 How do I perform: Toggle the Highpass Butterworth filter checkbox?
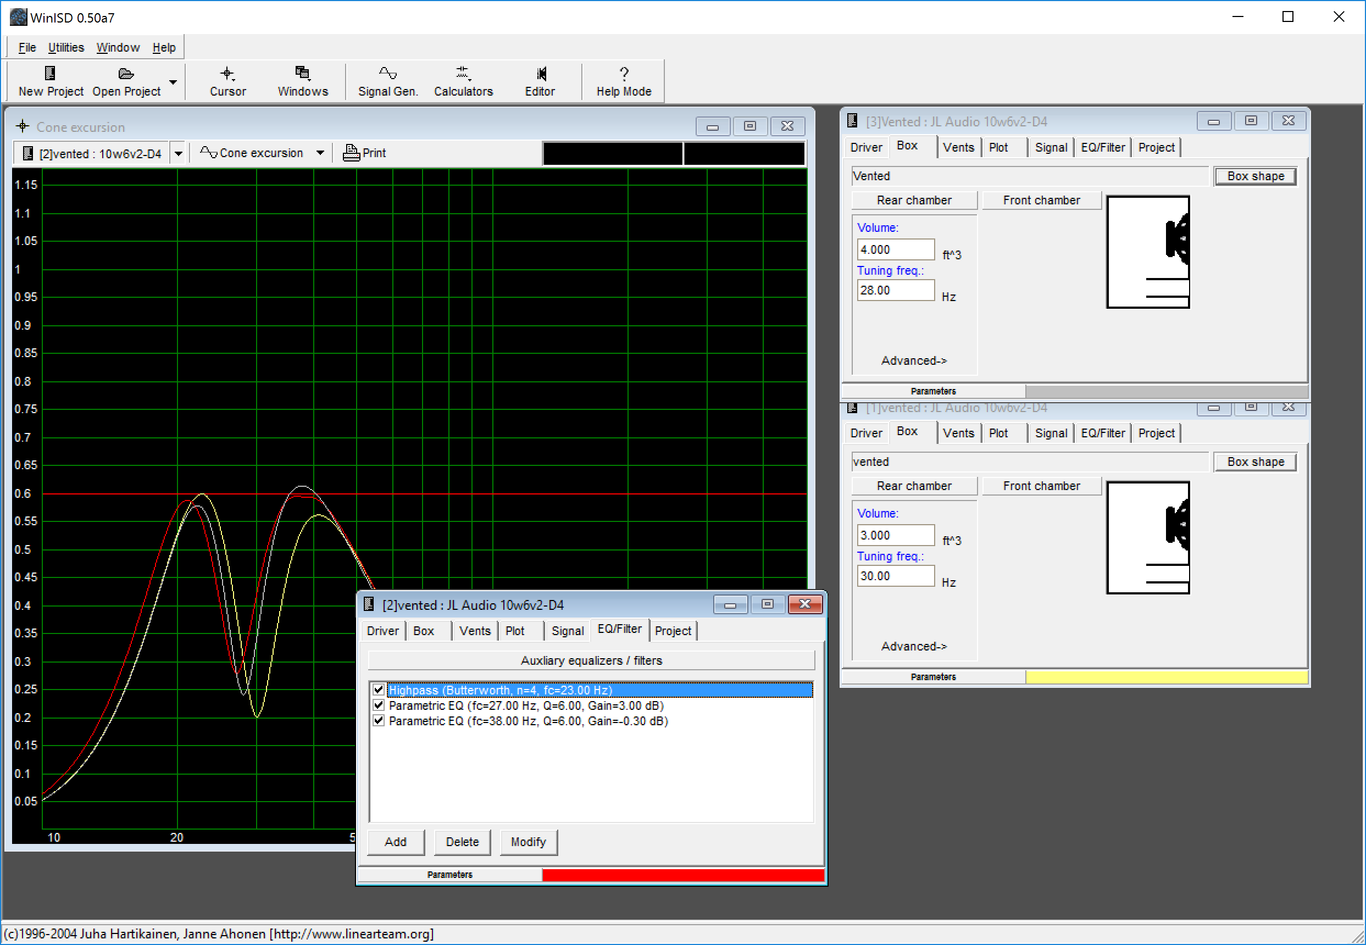(379, 689)
